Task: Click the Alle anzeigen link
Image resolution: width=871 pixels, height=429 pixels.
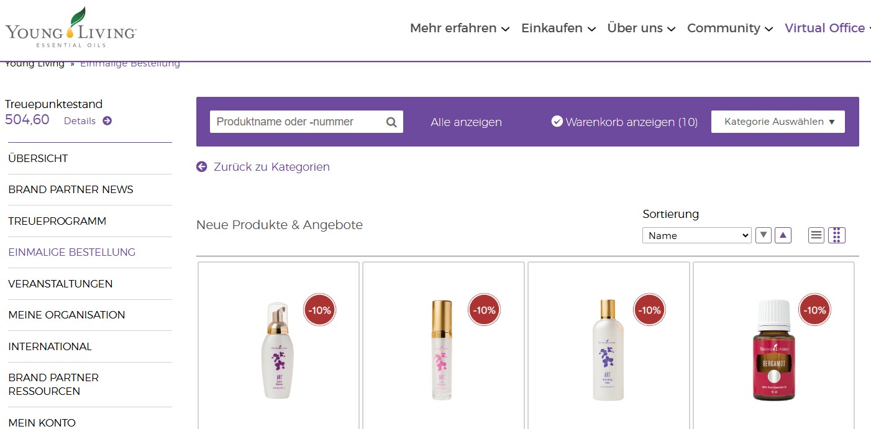Action: [466, 122]
